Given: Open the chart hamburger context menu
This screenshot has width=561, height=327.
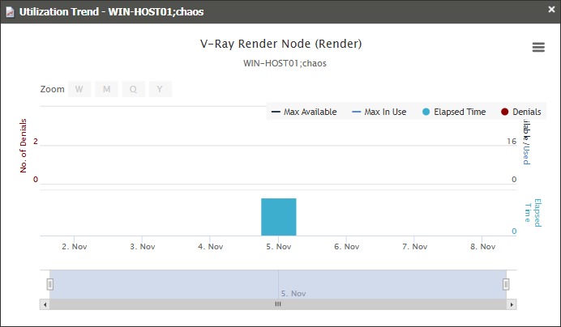Looking at the screenshot, I should pos(538,48).
